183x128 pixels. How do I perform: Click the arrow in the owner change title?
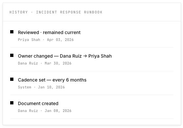[x=85, y=56]
